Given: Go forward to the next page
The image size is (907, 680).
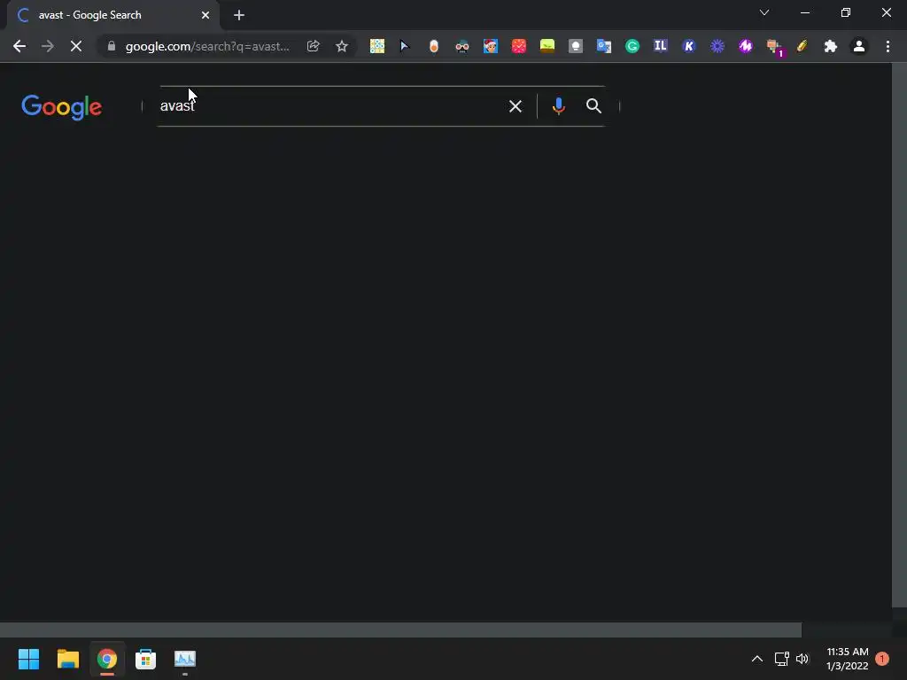Looking at the screenshot, I should click(x=48, y=46).
